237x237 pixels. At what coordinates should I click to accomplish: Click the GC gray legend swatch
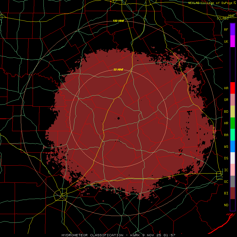[x=233, y=181]
